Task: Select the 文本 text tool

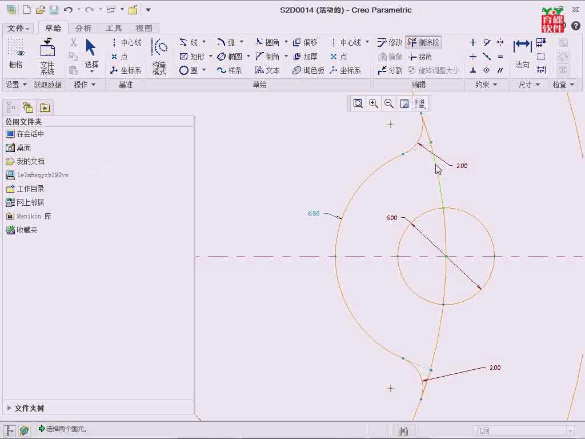Action: (267, 70)
